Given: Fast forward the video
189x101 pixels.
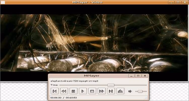Looking at the screenshot, I should (102, 91).
